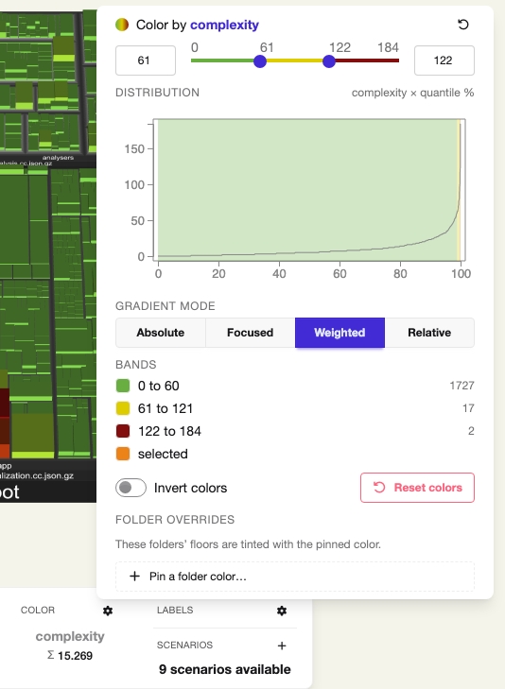This screenshot has width=505, height=689.
Task: Click the Reset colors button
Action: click(418, 488)
